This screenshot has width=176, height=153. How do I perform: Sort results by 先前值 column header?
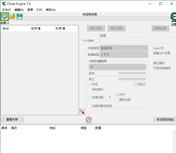(66, 28)
